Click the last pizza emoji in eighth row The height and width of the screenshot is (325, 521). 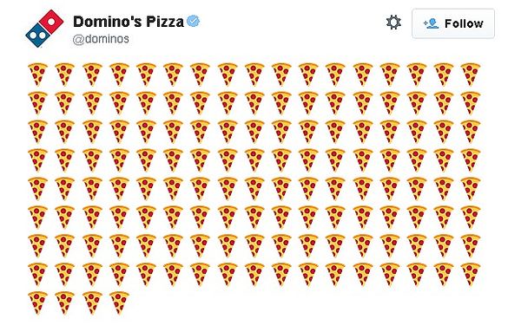click(470, 274)
